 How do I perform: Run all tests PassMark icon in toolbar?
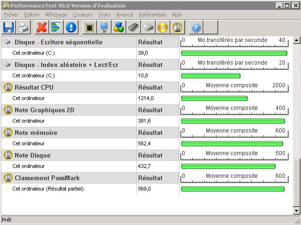point(177,27)
